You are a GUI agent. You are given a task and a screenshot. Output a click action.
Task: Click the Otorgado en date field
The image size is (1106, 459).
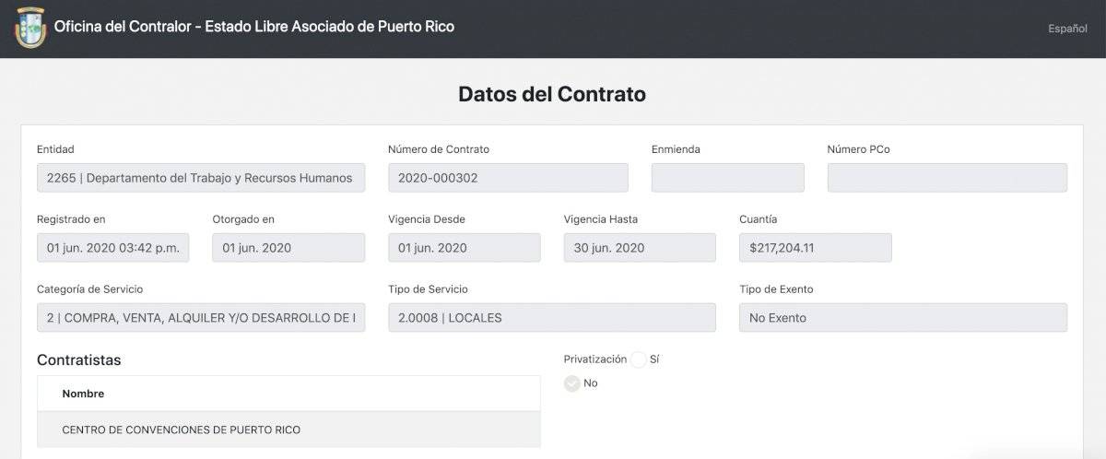(288, 248)
